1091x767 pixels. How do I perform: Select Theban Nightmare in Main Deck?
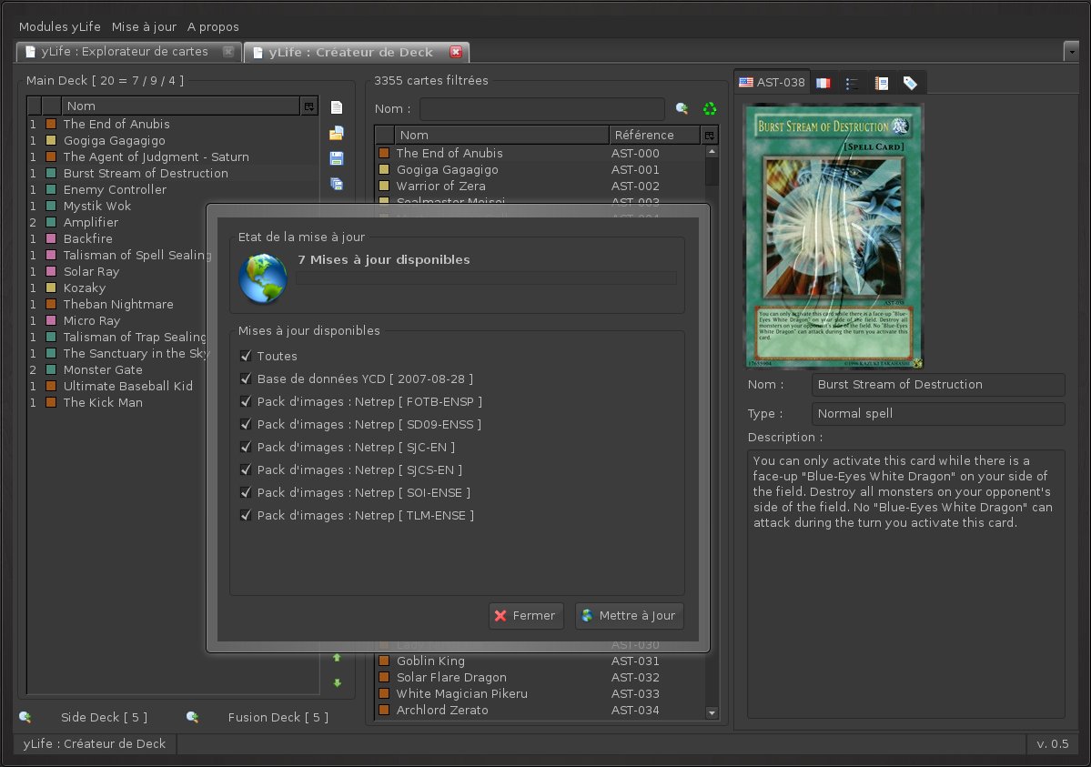tap(116, 304)
